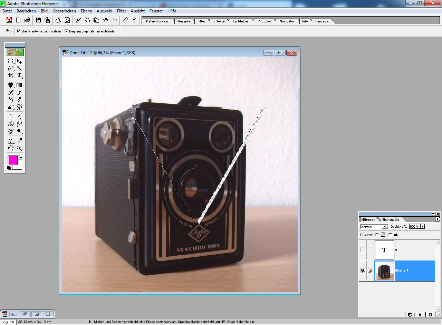This screenshot has height=325, width=442.
Task: Select the Eraser tool
Action: point(11,107)
